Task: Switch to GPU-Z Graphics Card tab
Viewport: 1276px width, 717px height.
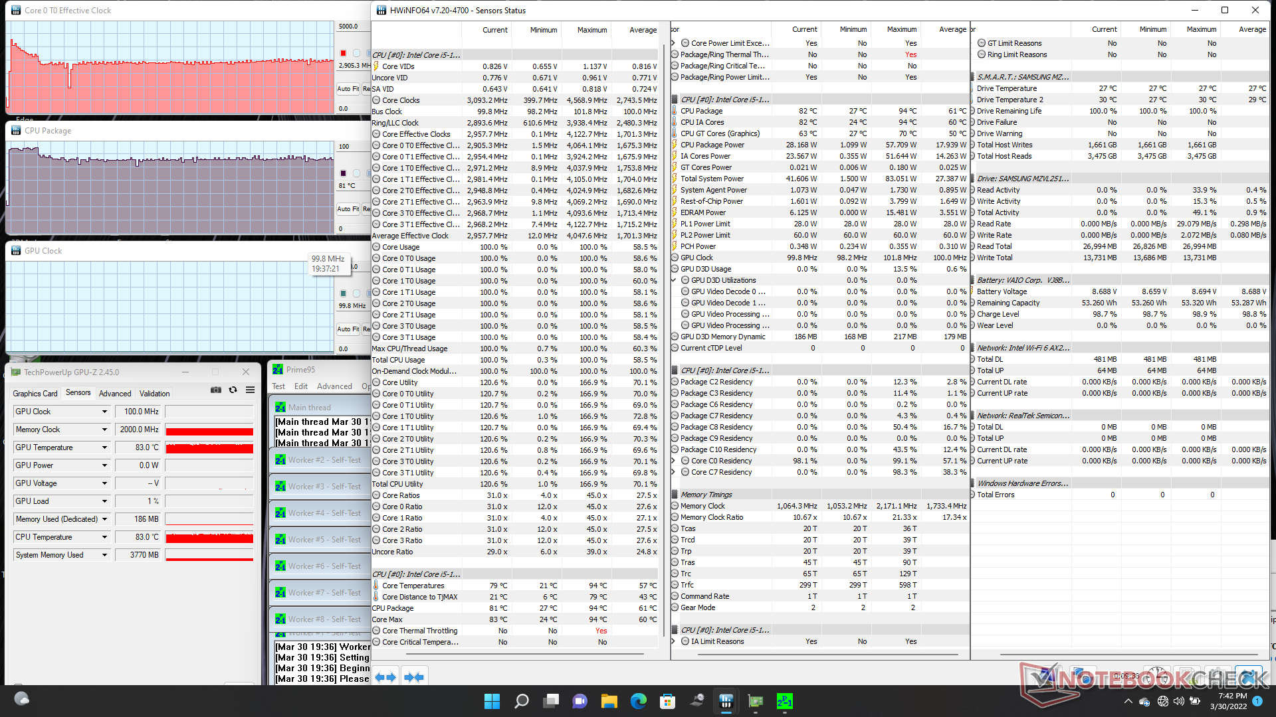Action: point(35,394)
